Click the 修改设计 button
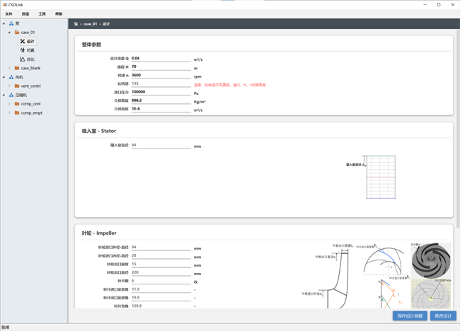The width and height of the screenshot is (460, 331). pyautogui.click(x=443, y=315)
